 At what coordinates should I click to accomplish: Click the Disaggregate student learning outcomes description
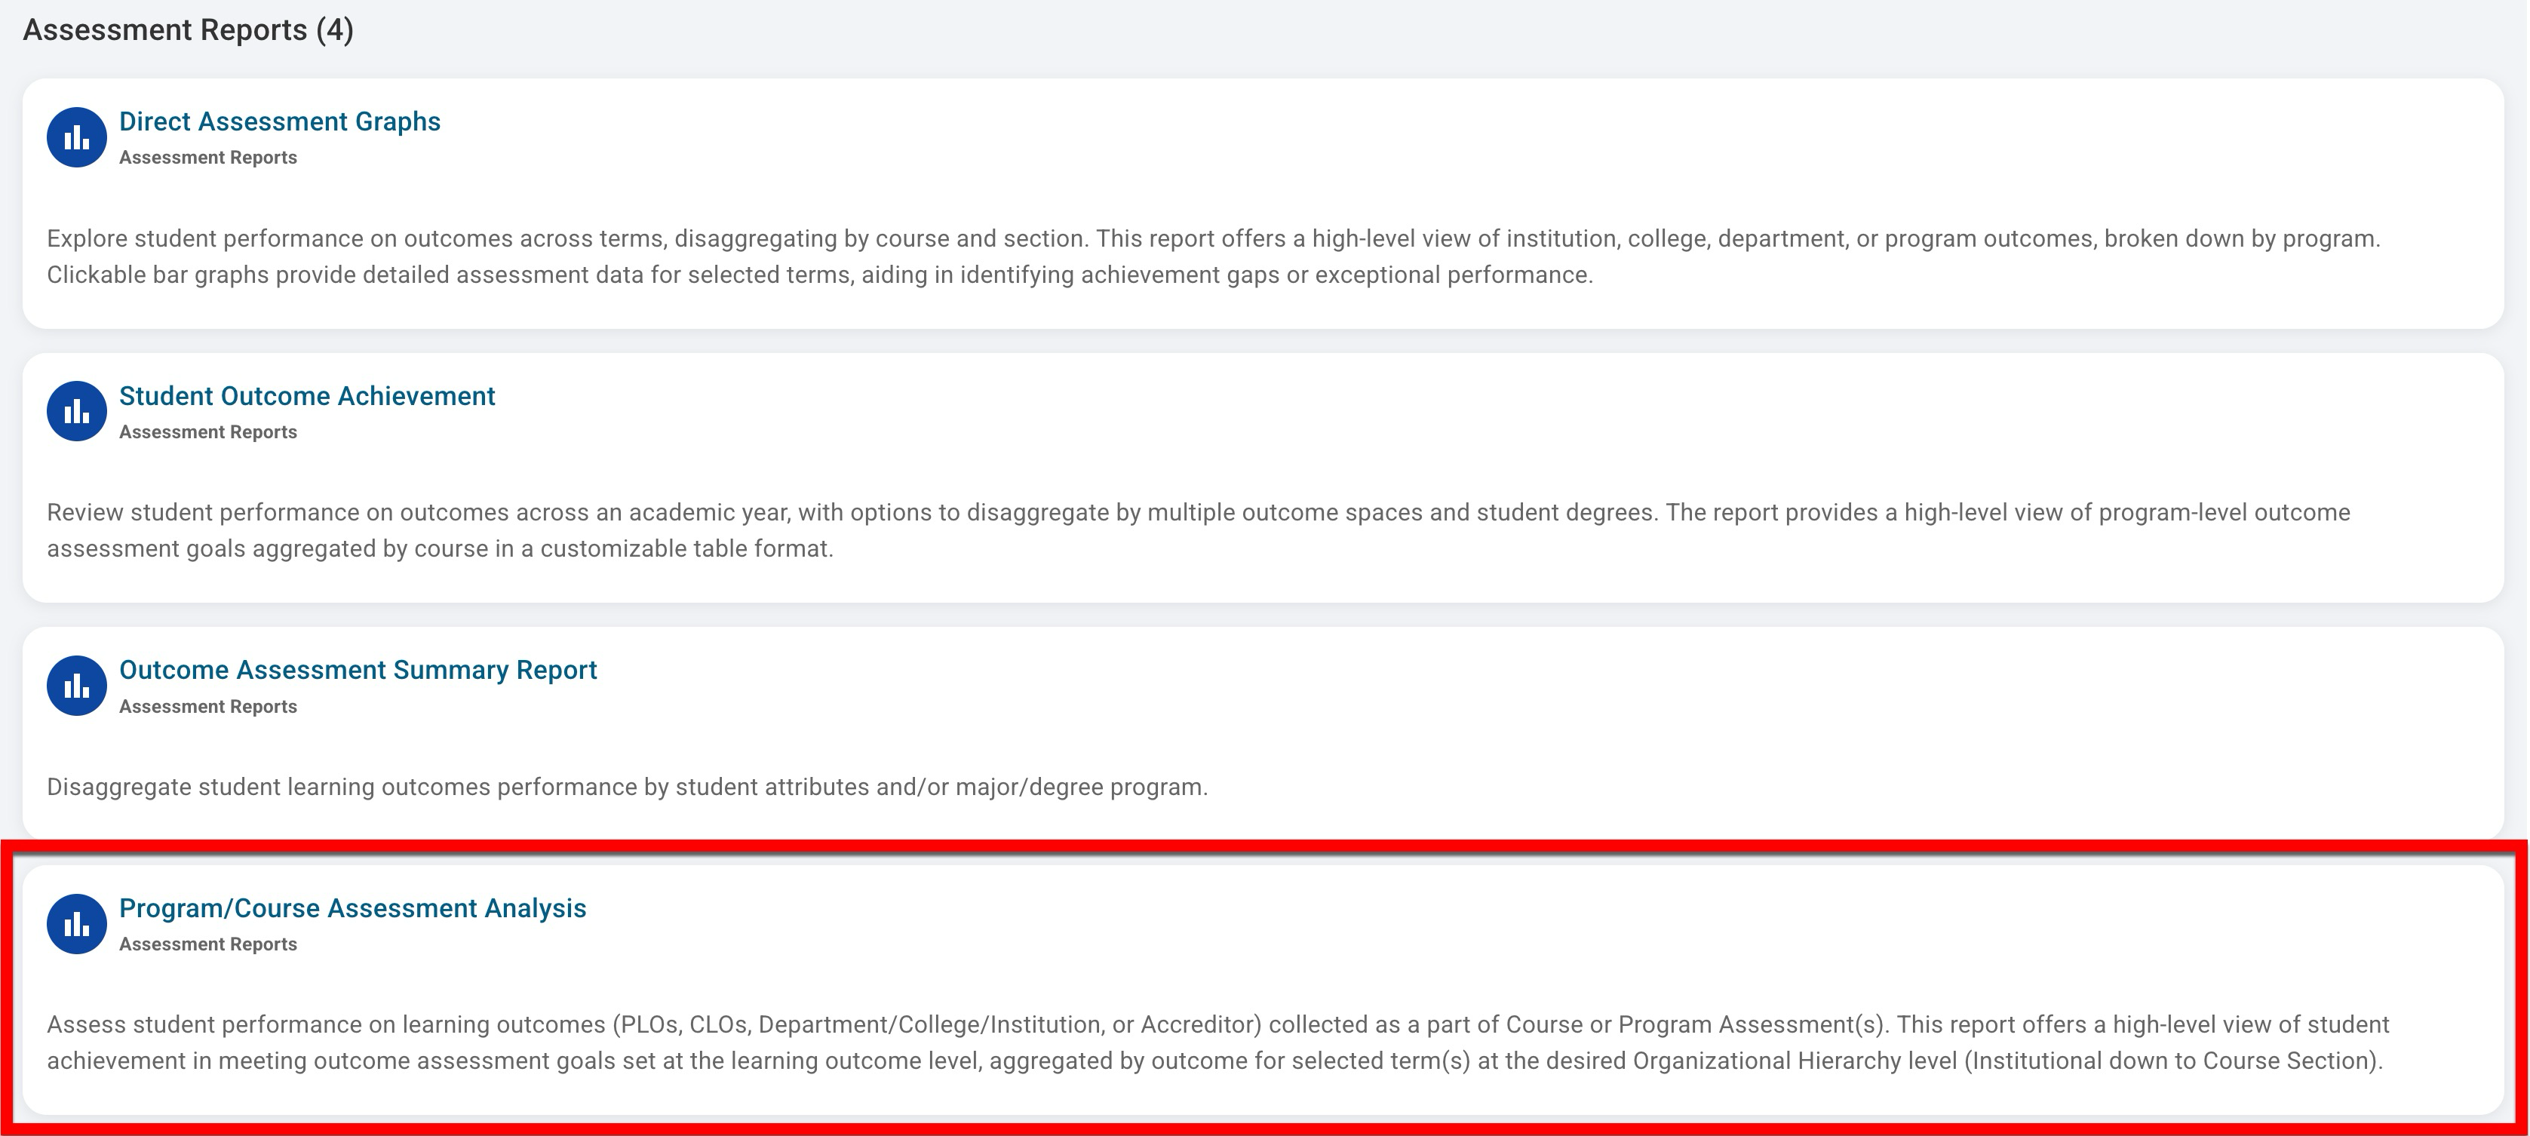click(628, 788)
